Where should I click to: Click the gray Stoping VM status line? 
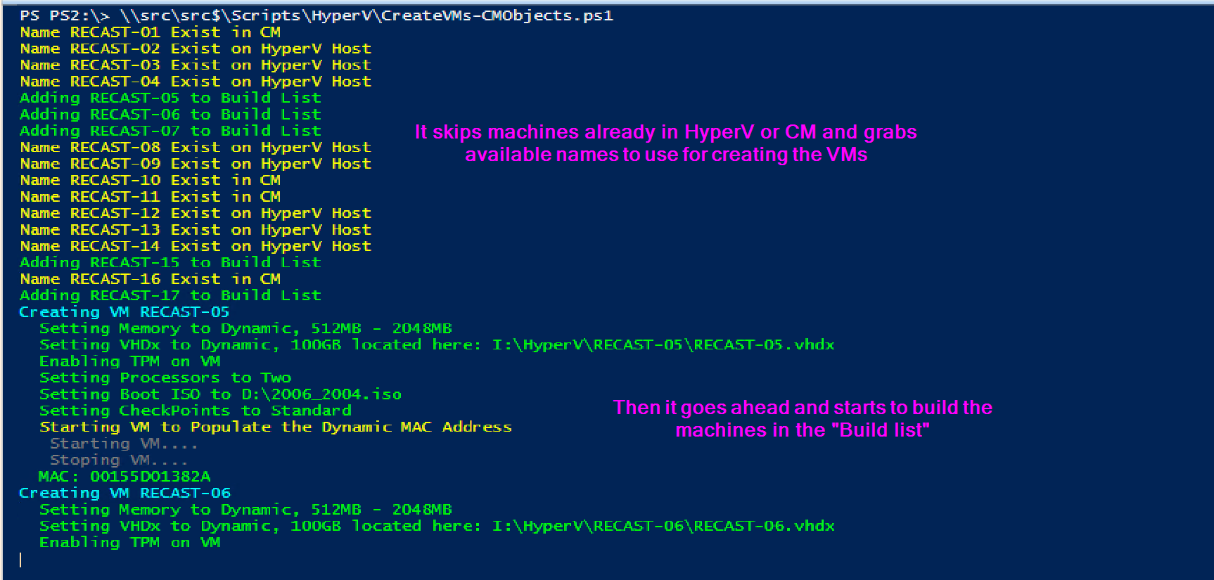point(119,460)
